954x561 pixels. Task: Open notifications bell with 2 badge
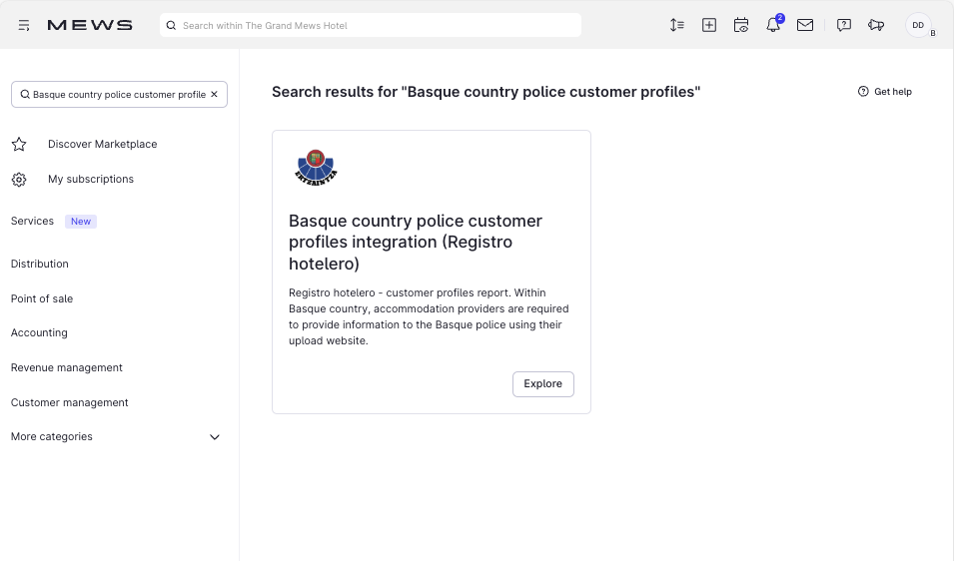[773, 25]
